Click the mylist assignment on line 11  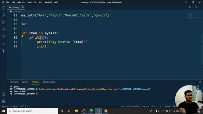coord(65,16)
